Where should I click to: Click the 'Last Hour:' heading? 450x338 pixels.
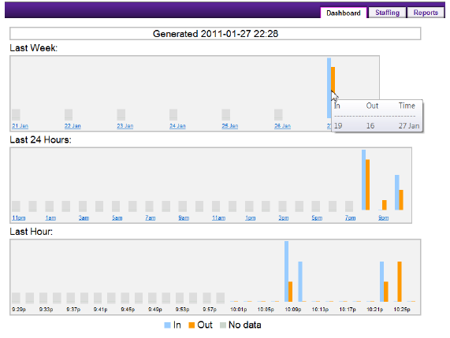coord(32,232)
